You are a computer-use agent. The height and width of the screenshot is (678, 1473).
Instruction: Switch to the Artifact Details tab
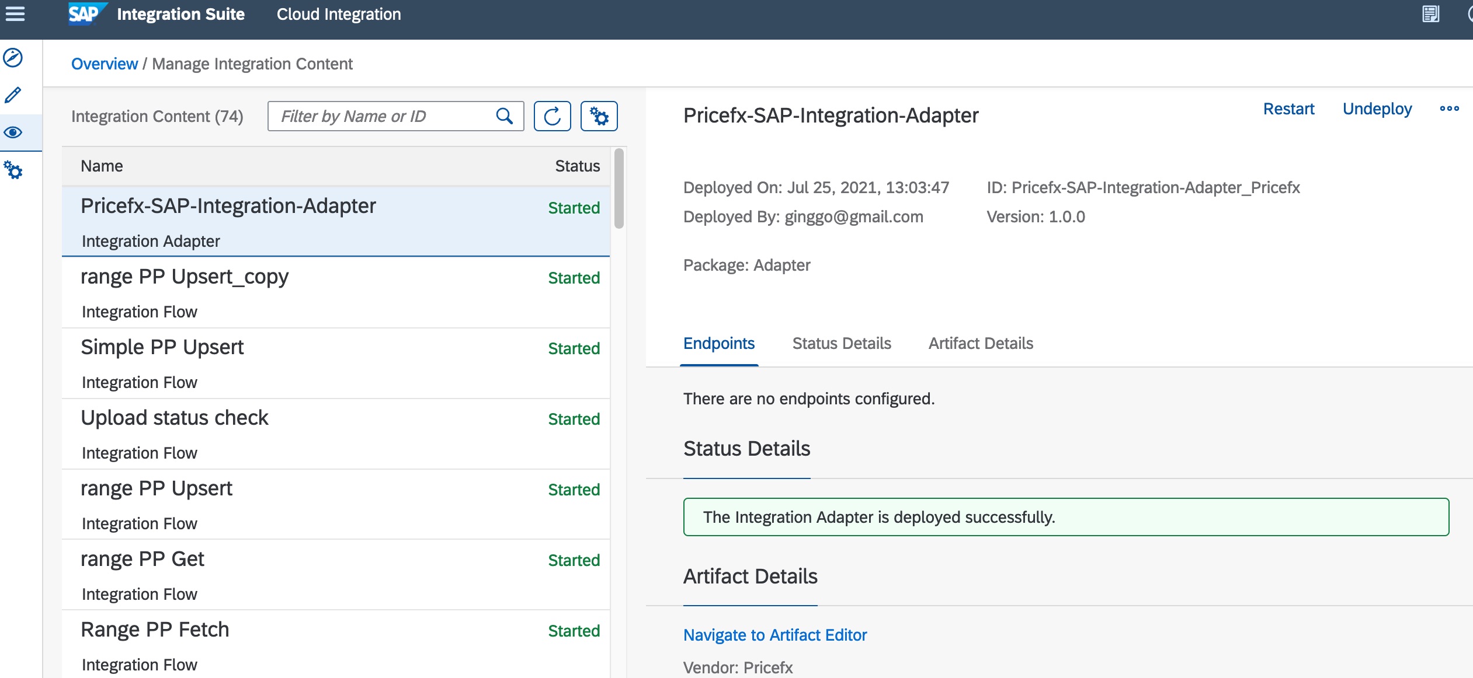981,344
